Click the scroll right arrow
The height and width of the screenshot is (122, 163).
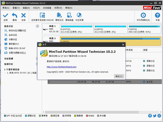pyautogui.click(x=161, y=112)
